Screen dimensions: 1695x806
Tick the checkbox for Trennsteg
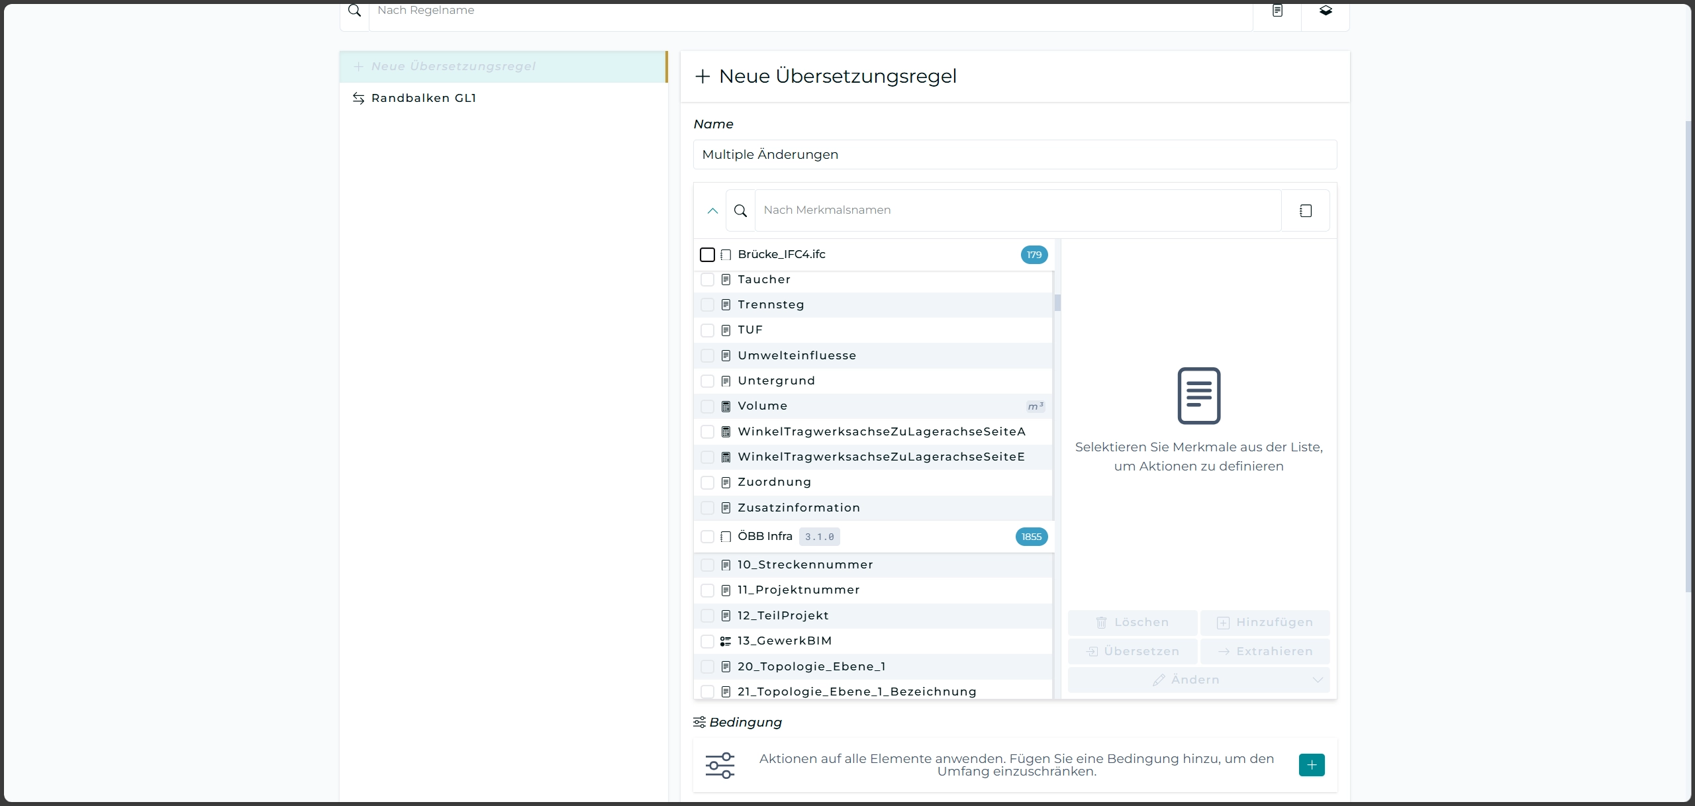coord(707,305)
